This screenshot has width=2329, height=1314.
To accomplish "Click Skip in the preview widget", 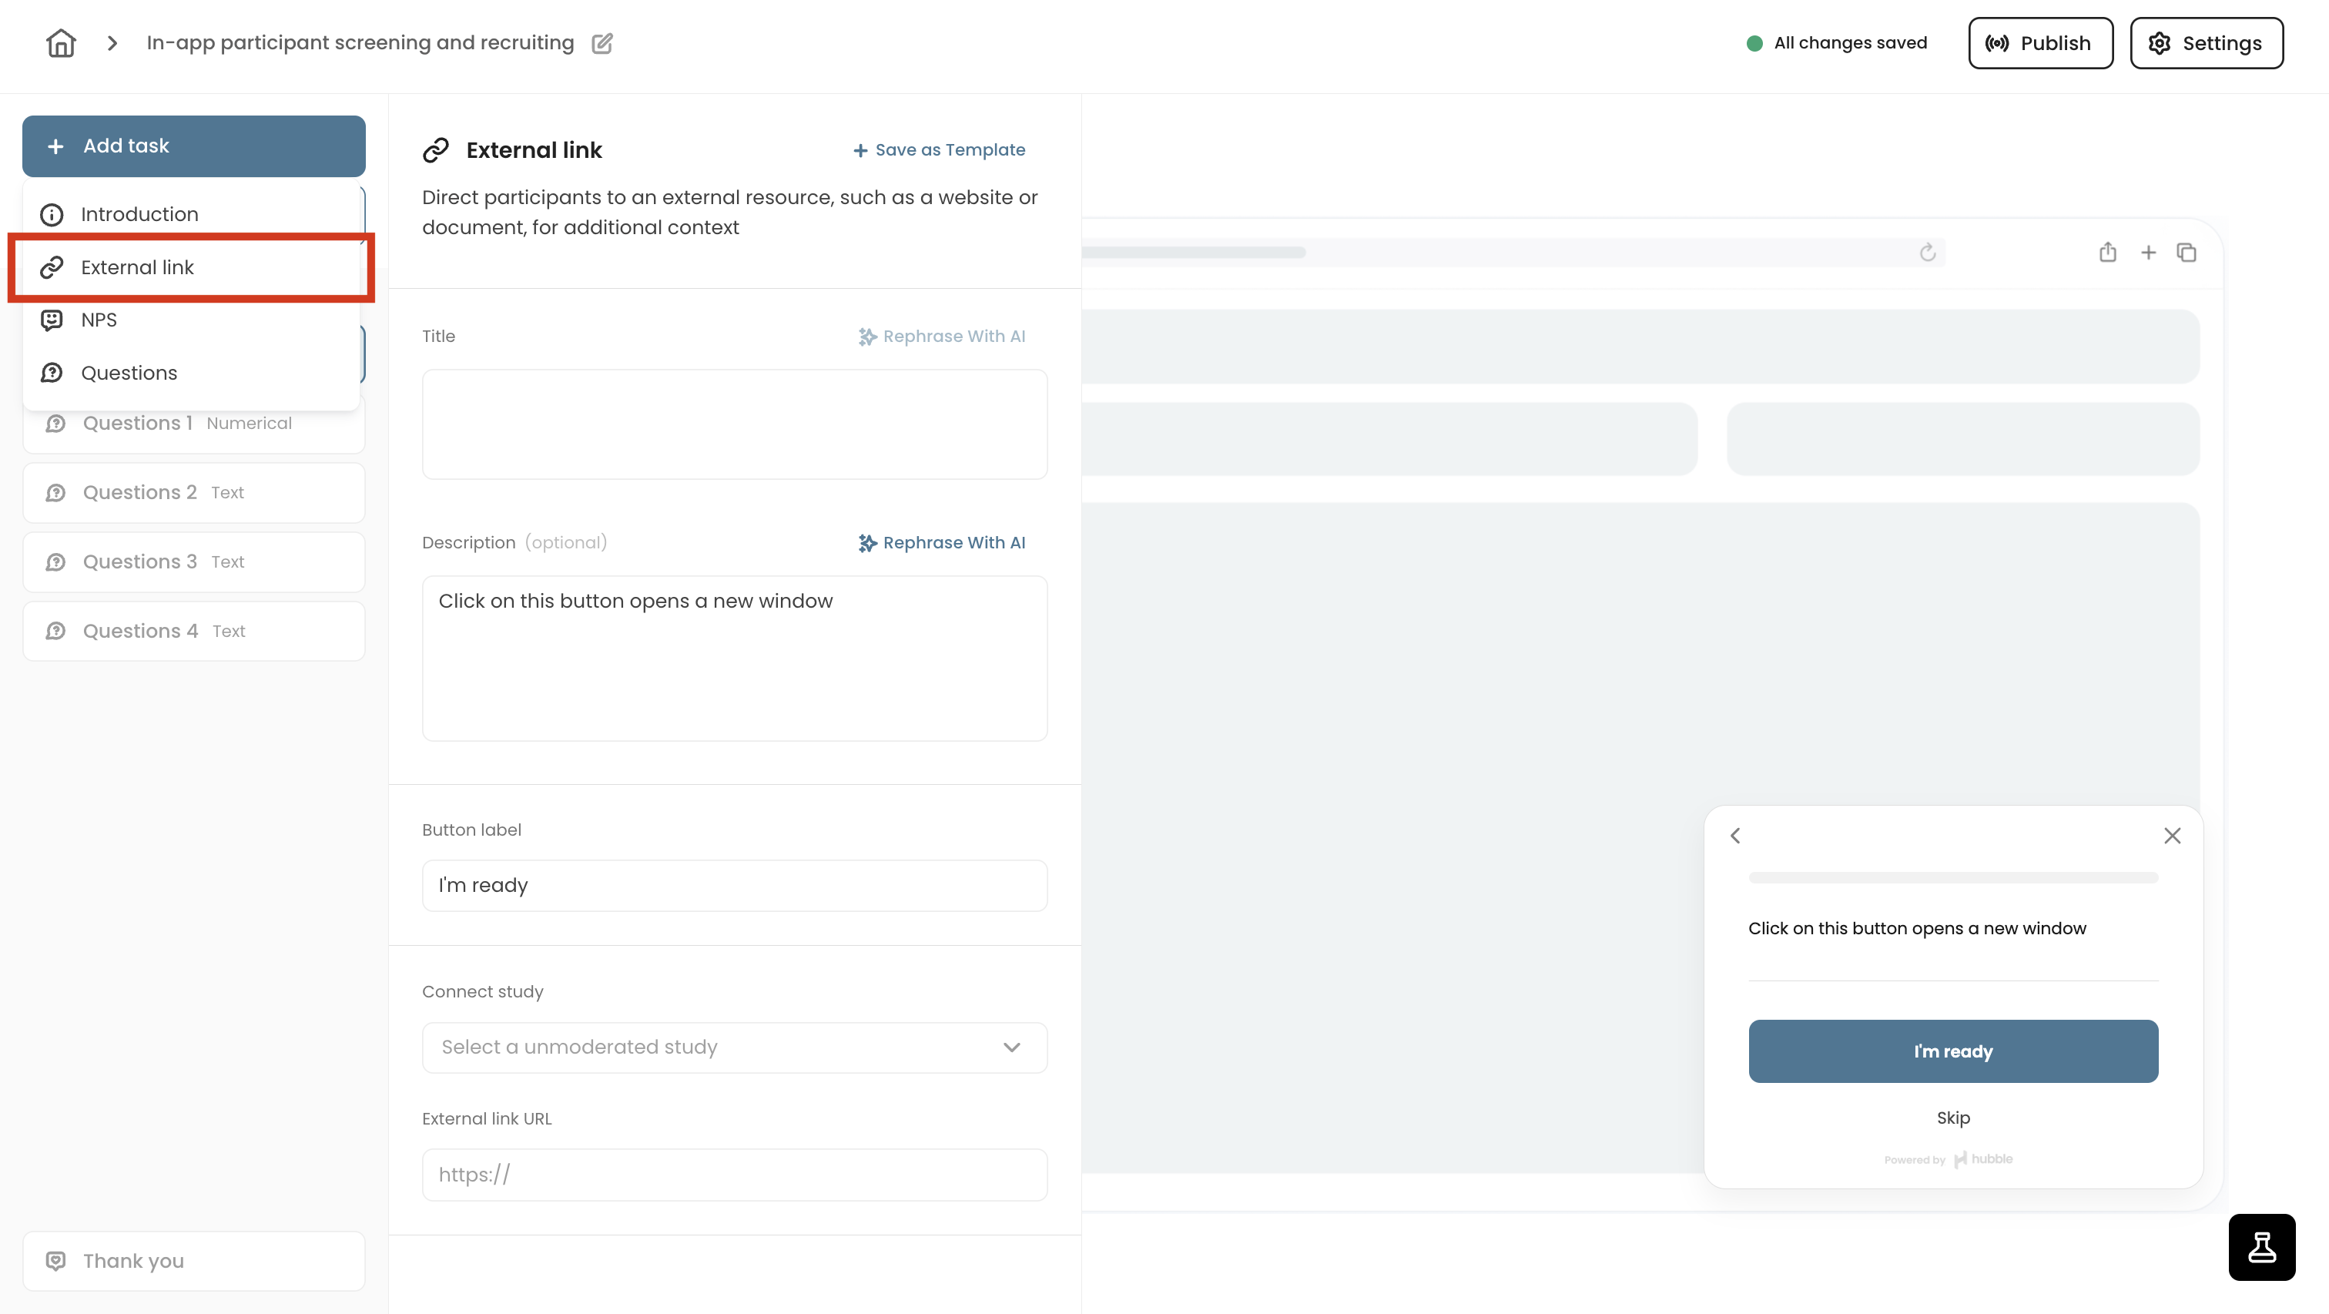I will (1953, 1118).
